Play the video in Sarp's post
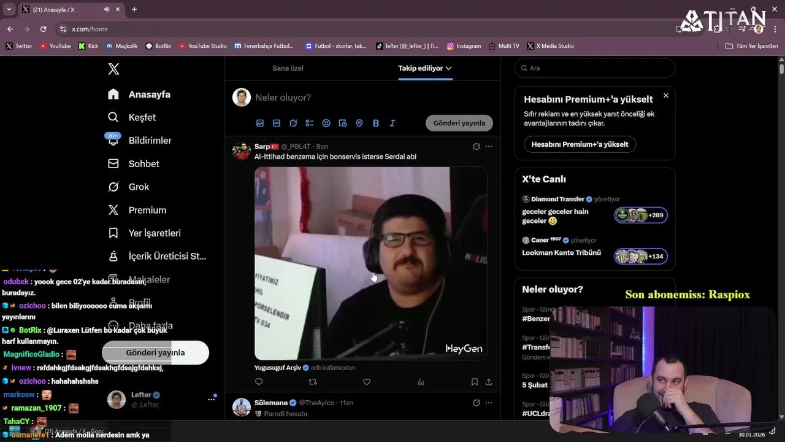 click(371, 263)
